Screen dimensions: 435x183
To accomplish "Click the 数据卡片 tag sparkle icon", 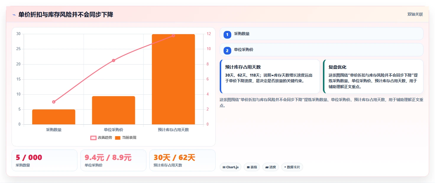I will [285, 167].
